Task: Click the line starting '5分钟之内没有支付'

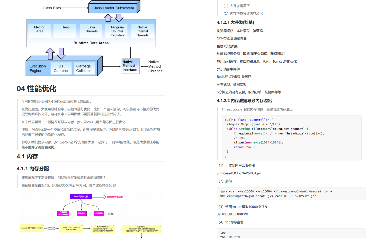Action: pyautogui.click(x=249, y=92)
